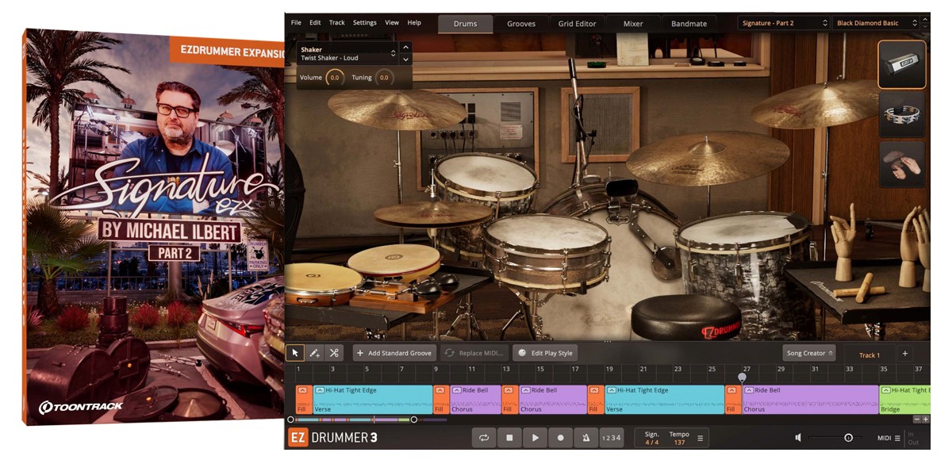The image size is (952, 460).
Task: Open the Mixer tab
Action: (x=633, y=24)
